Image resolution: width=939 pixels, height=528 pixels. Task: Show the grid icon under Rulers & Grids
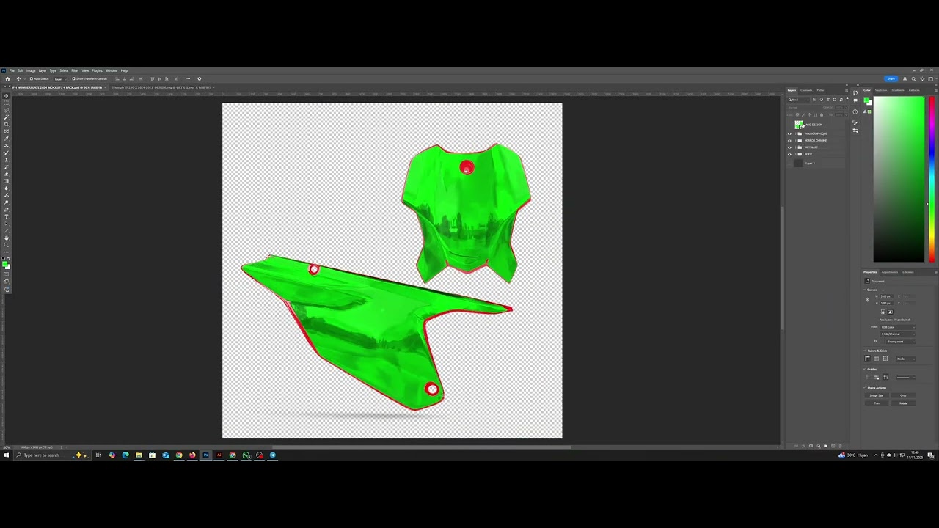pos(876,359)
